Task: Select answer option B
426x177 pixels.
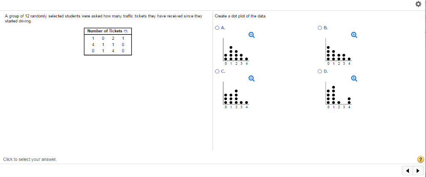Action: coord(320,28)
